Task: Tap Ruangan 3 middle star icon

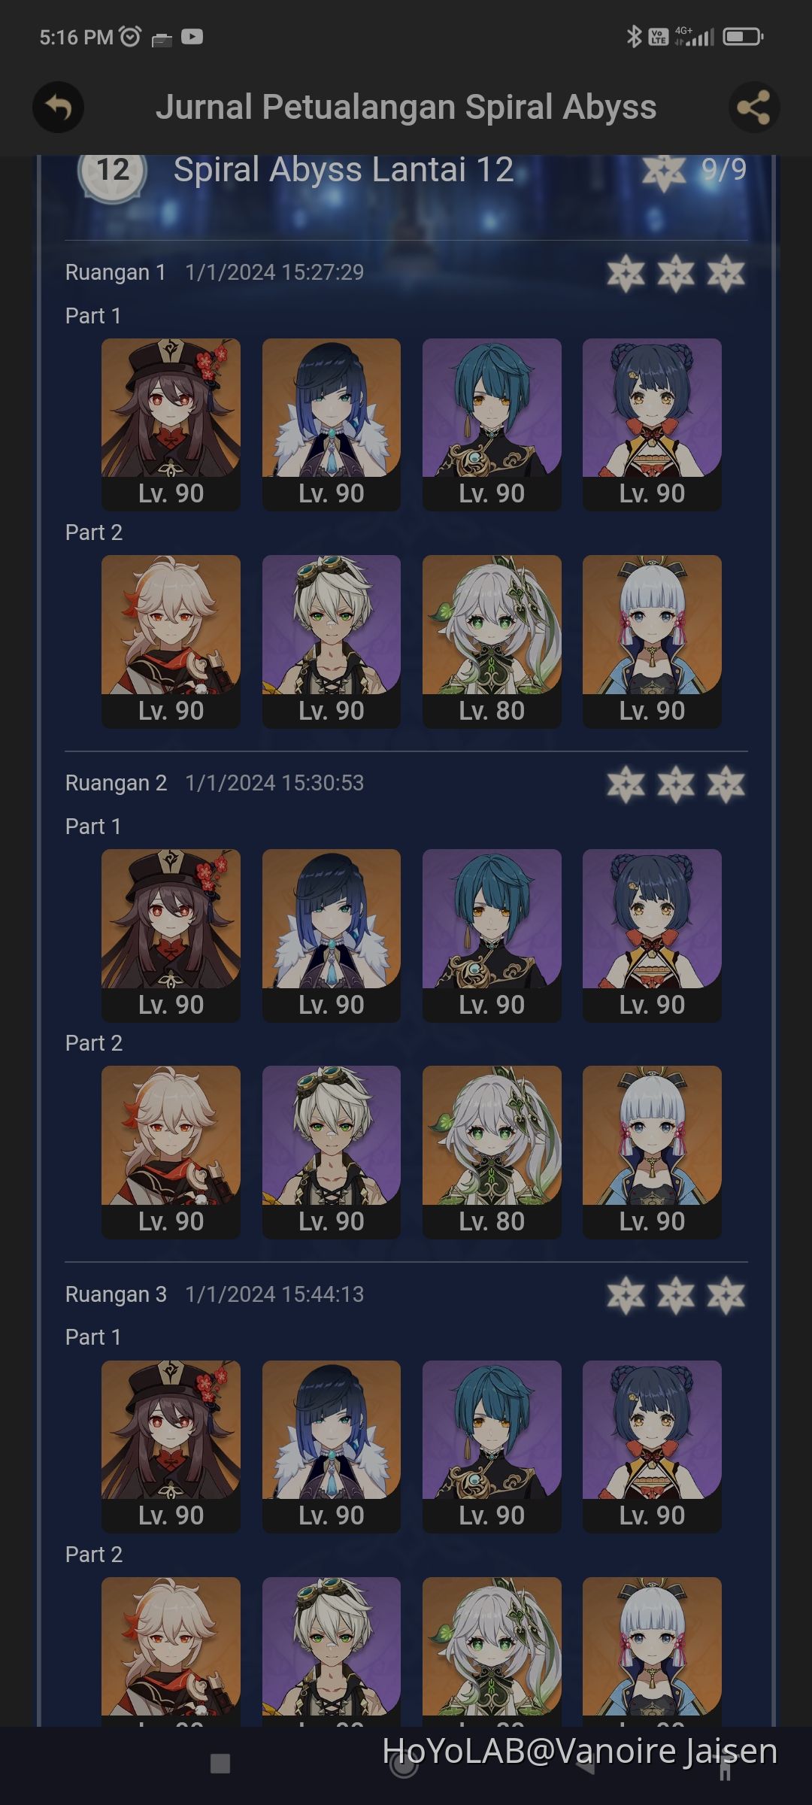Action: [x=675, y=1295]
